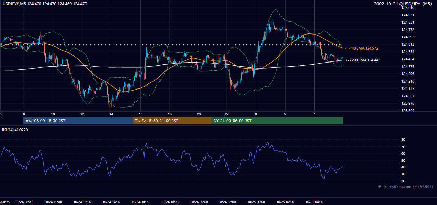
Task: Click the 124.296 price axis label
Action: coord(408,74)
